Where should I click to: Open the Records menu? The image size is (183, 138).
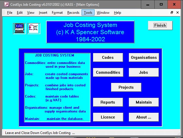(x=73, y=13)
